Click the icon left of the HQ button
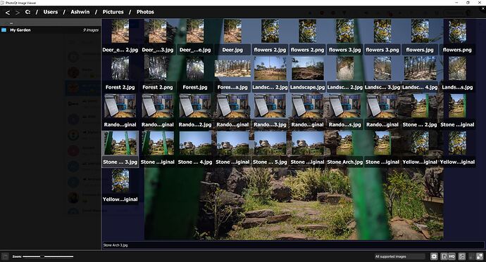The image size is (486, 262). (x=444, y=256)
